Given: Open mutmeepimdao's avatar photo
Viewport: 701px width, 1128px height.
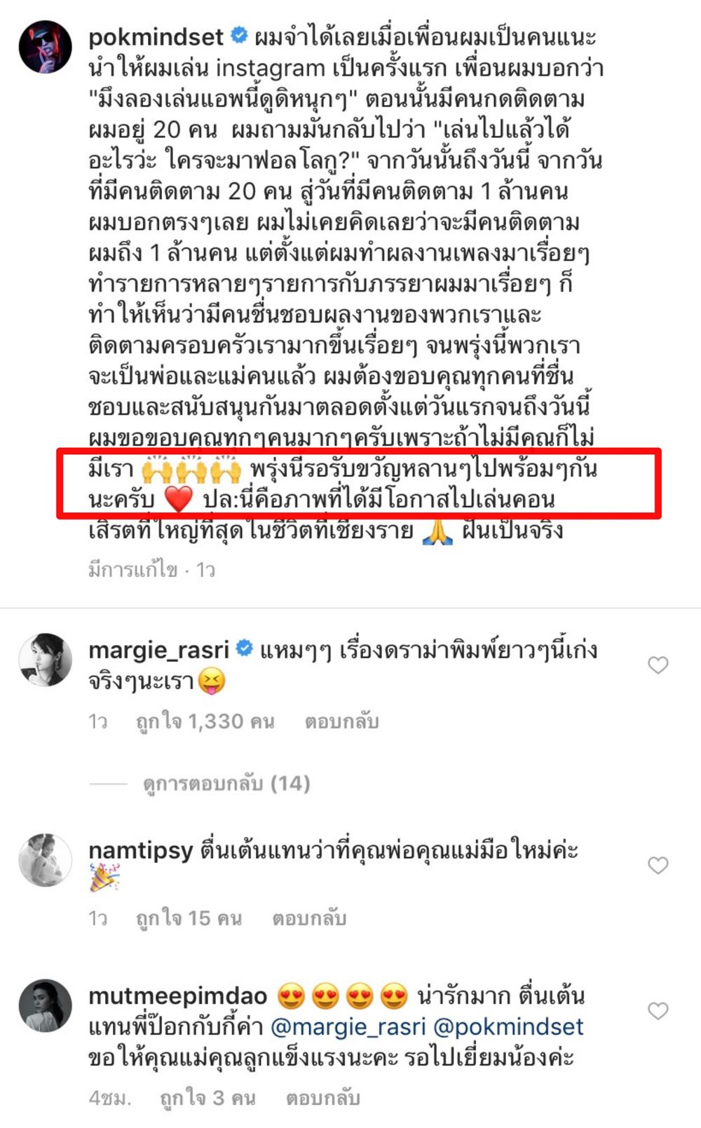Looking at the screenshot, I should pos(45,1006).
